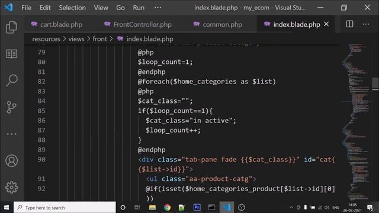The width and height of the screenshot is (379, 213).
Task: Open the notification center icon
Action: [x=370, y=208]
